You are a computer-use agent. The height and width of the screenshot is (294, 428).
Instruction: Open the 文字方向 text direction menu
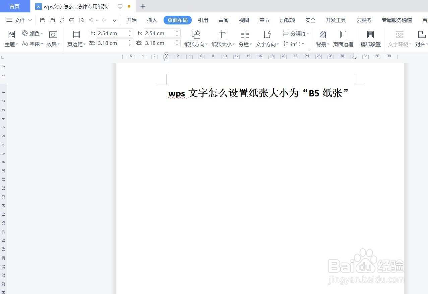tap(267, 39)
